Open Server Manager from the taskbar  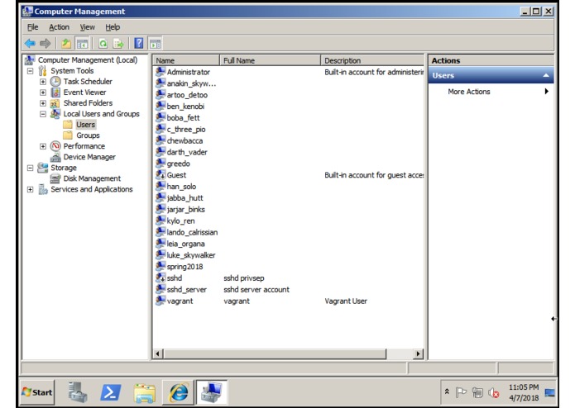(x=78, y=392)
